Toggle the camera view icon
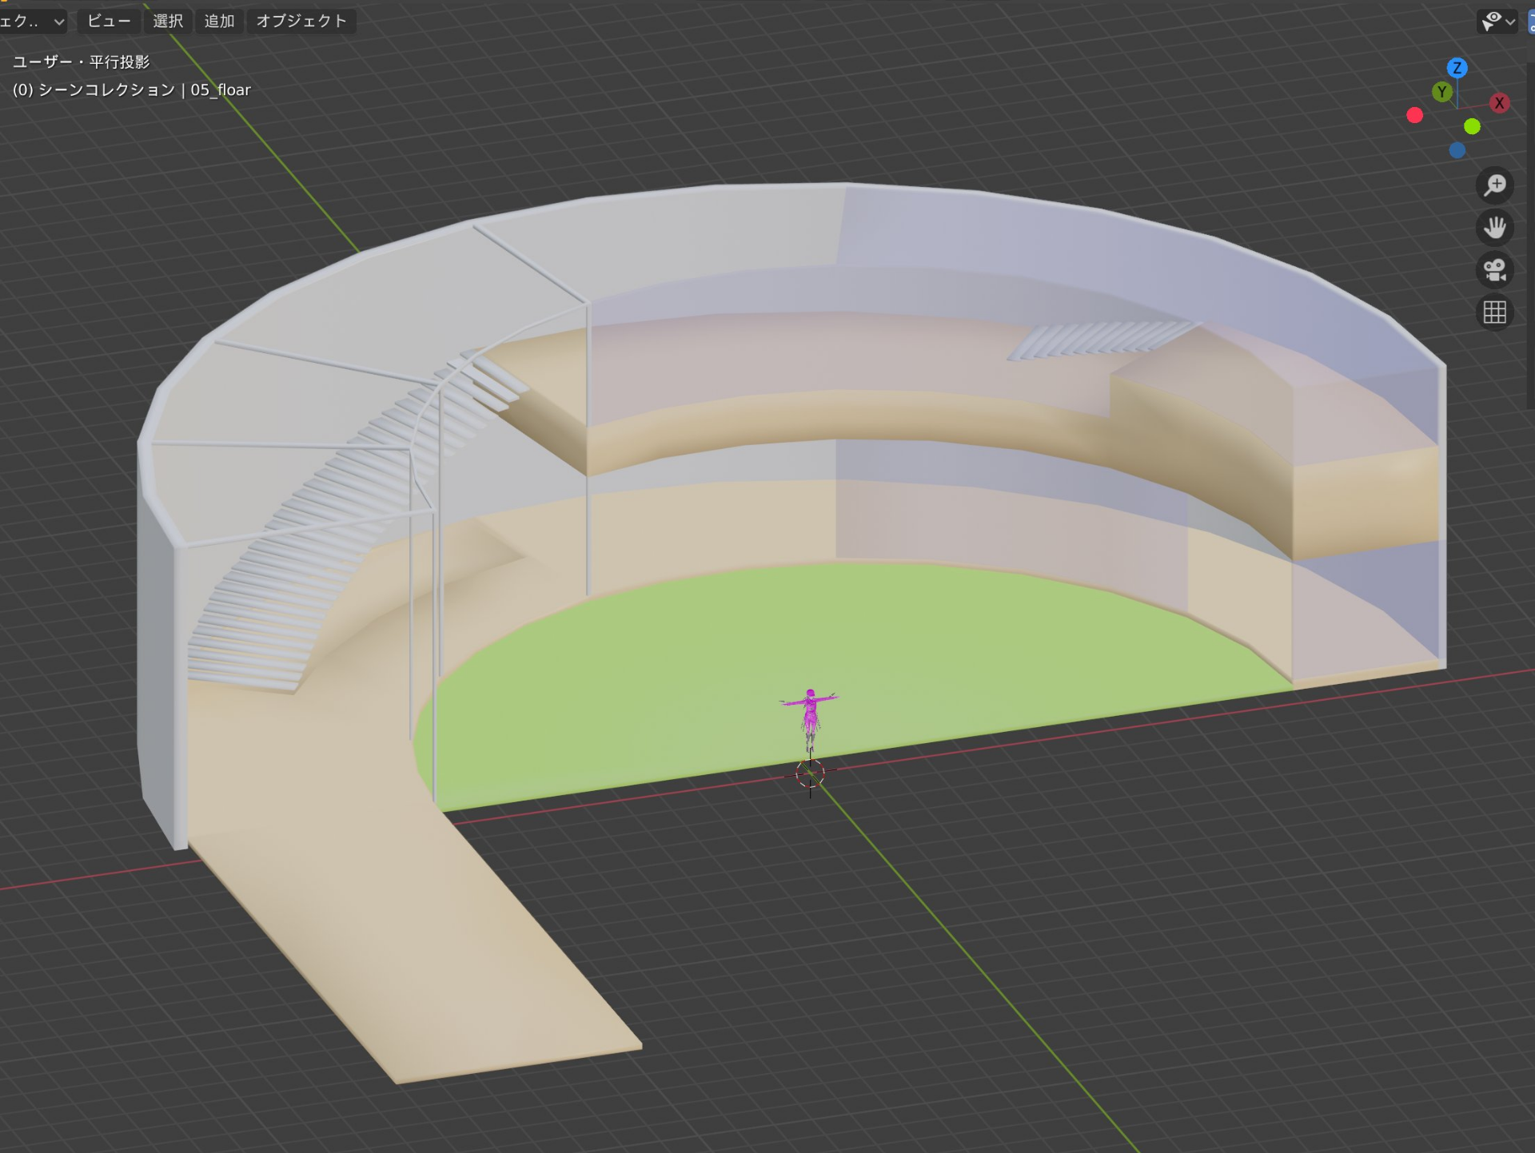The image size is (1535, 1153). [x=1494, y=270]
